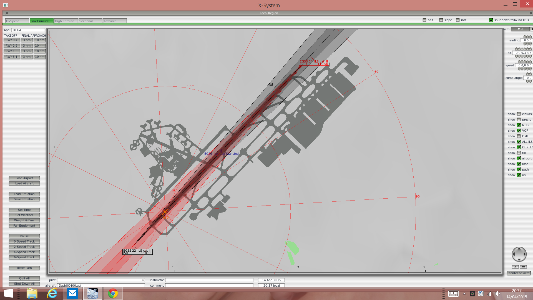The height and width of the screenshot is (300, 533).
Task: Click the pilot name field
Action: tap(101, 280)
